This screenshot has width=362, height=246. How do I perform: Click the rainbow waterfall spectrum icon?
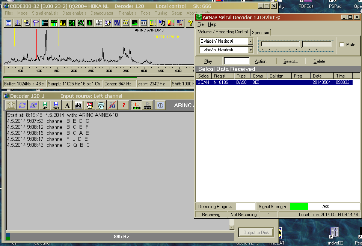tap(54, 23)
